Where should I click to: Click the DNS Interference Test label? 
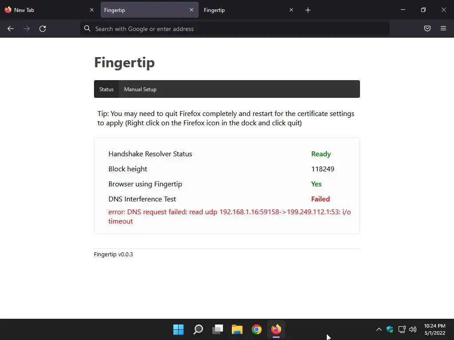click(x=142, y=199)
